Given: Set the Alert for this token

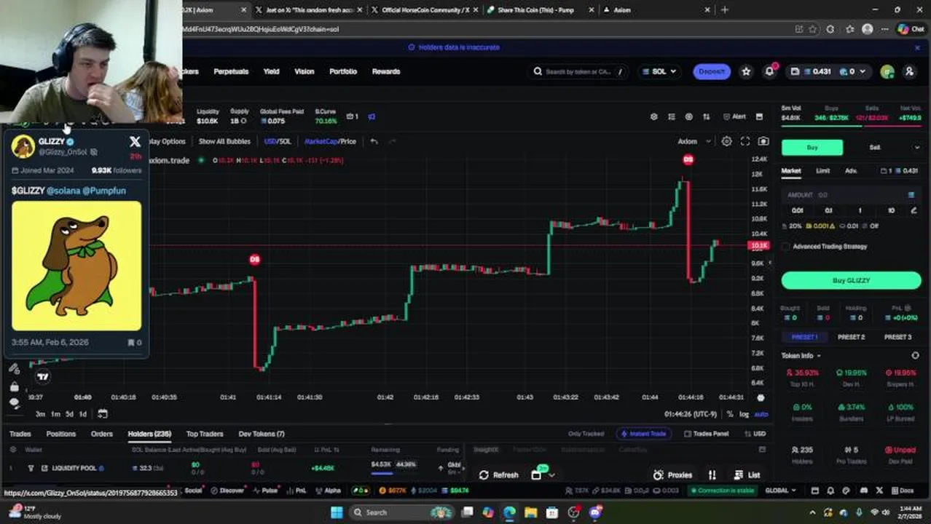Looking at the screenshot, I should tap(734, 116).
